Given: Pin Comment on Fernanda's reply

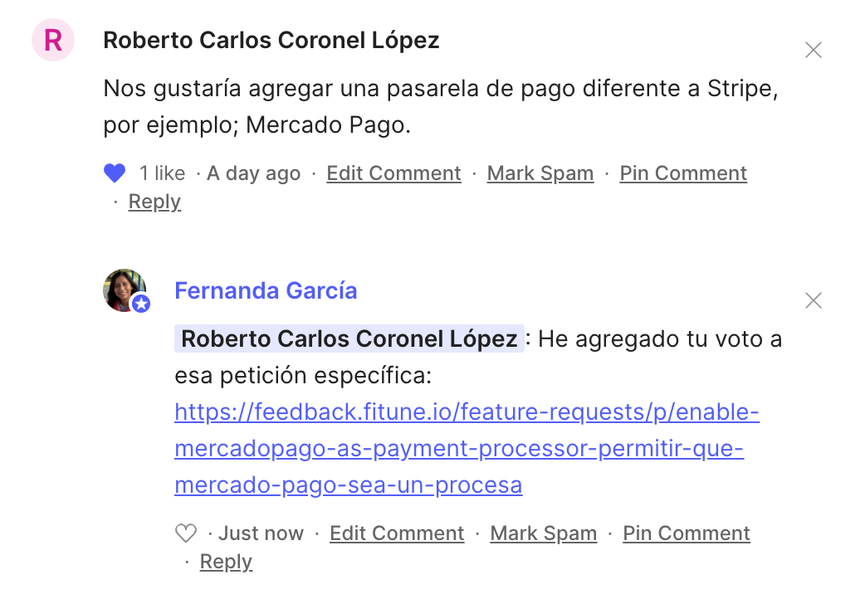Looking at the screenshot, I should pyautogui.click(x=687, y=533).
